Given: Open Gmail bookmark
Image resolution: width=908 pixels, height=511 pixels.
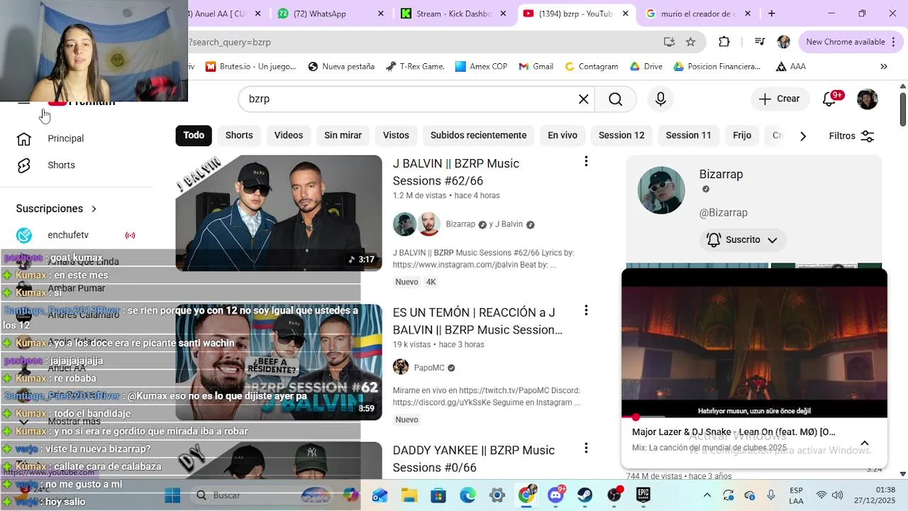Looking at the screenshot, I should pyautogui.click(x=536, y=67).
